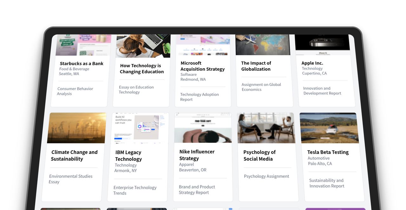Click the Armonk, NY location text

click(126, 171)
